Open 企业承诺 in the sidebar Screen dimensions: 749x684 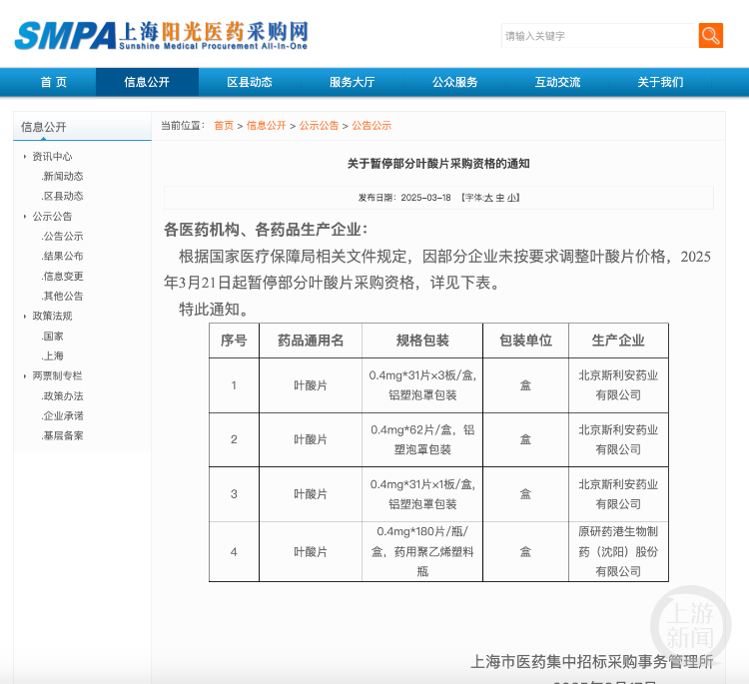coord(63,416)
